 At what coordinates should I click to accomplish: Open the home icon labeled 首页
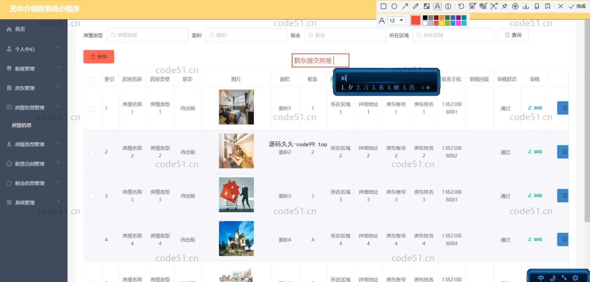click(x=9, y=29)
